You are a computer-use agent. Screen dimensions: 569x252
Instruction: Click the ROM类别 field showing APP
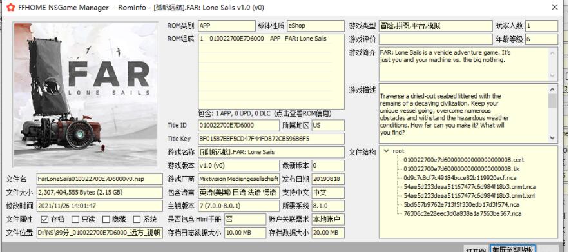pyautogui.click(x=227, y=26)
